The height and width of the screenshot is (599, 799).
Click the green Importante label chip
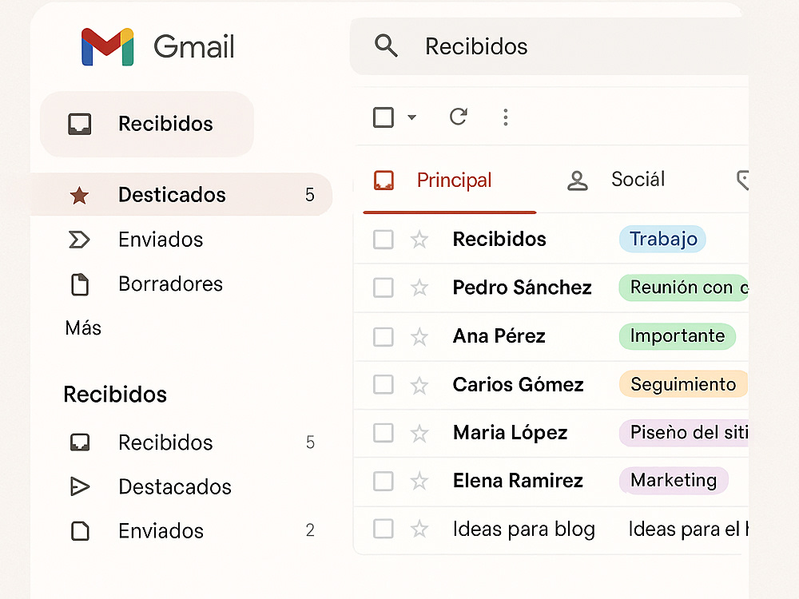(678, 336)
